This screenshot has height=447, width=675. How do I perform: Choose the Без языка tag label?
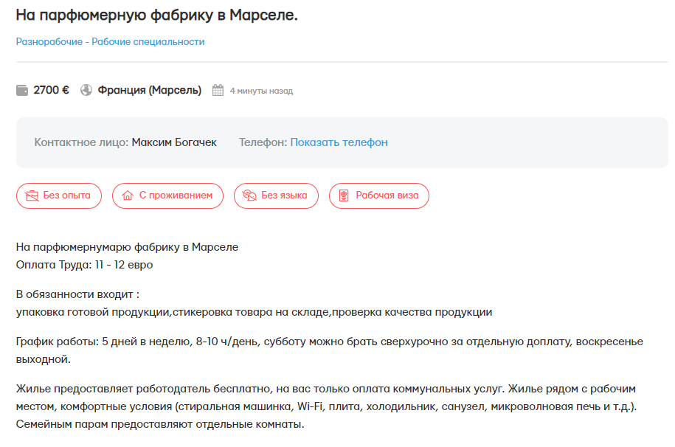tap(284, 196)
